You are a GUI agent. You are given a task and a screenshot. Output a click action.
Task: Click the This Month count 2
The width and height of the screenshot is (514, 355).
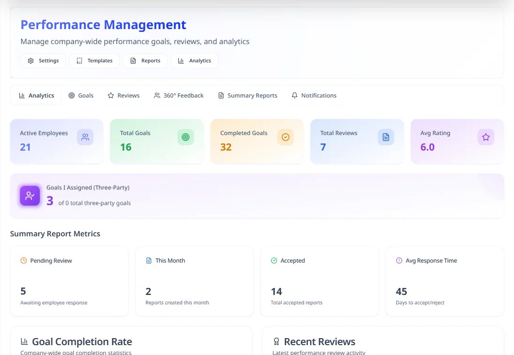coord(148,292)
